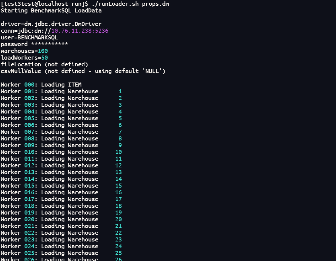Click the IP address '10.76.11.238:5236'

[80, 31]
